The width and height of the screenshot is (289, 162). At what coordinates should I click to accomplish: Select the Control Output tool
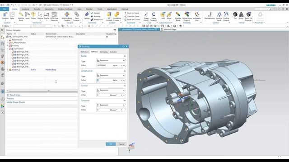tap(226, 16)
